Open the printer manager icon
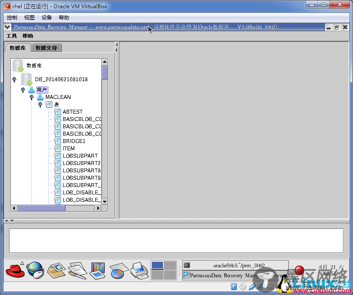 [x=140, y=270]
